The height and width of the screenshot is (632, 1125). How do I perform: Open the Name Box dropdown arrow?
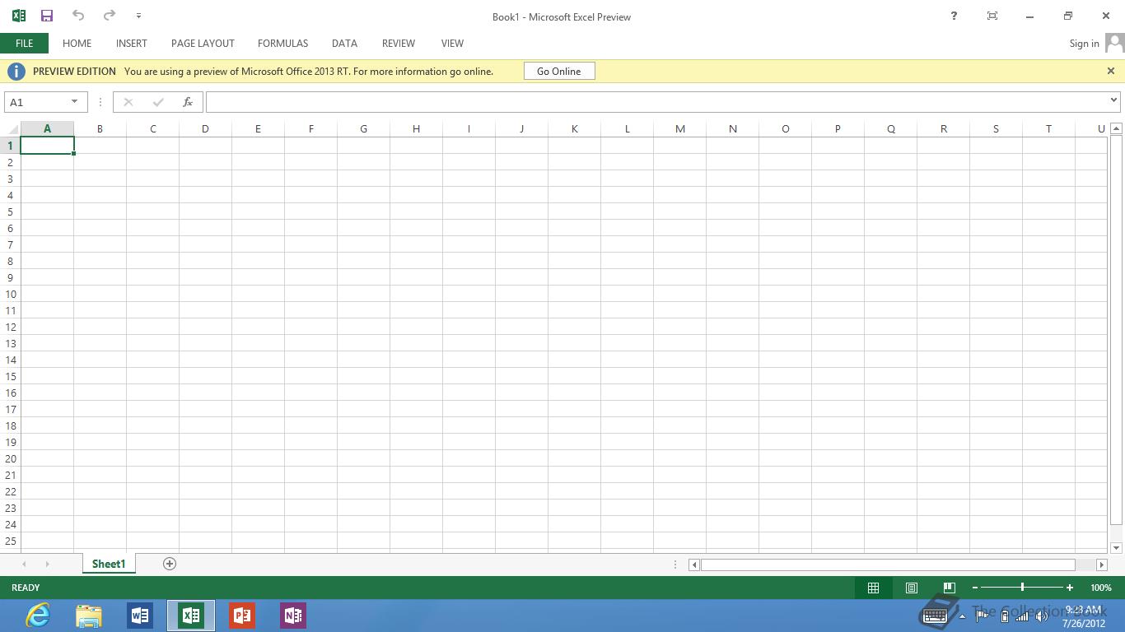(x=74, y=102)
